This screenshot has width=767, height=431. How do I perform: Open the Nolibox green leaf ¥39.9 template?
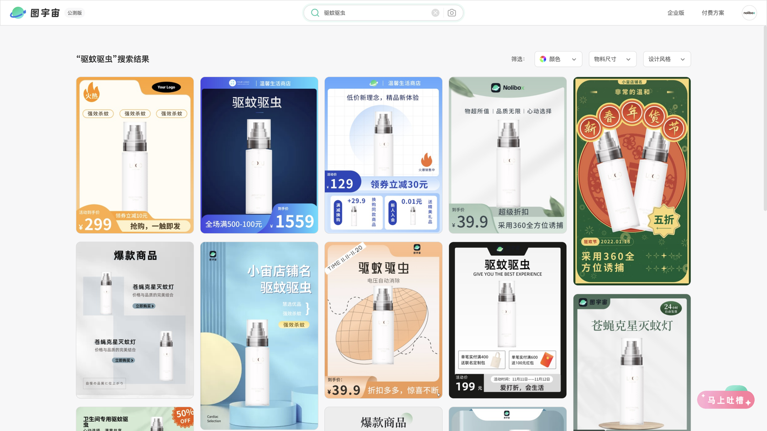508,155
